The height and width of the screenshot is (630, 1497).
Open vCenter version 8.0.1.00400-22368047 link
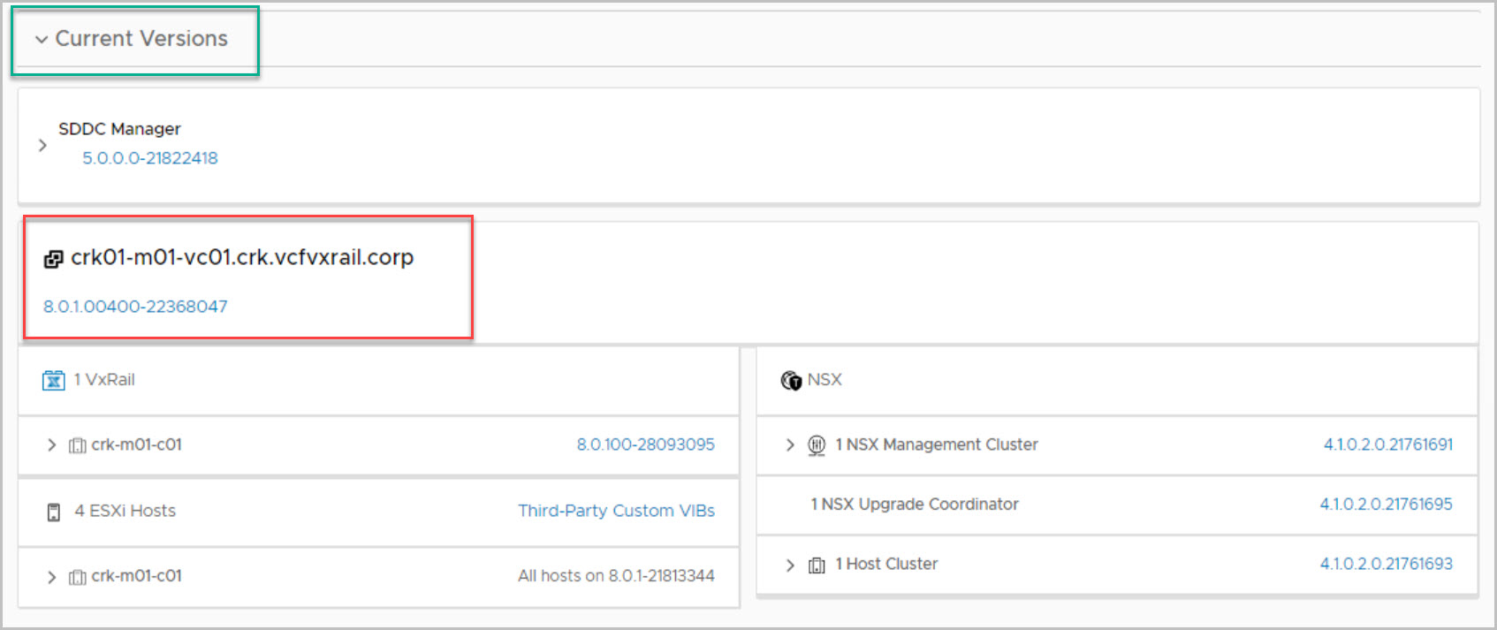[135, 307]
